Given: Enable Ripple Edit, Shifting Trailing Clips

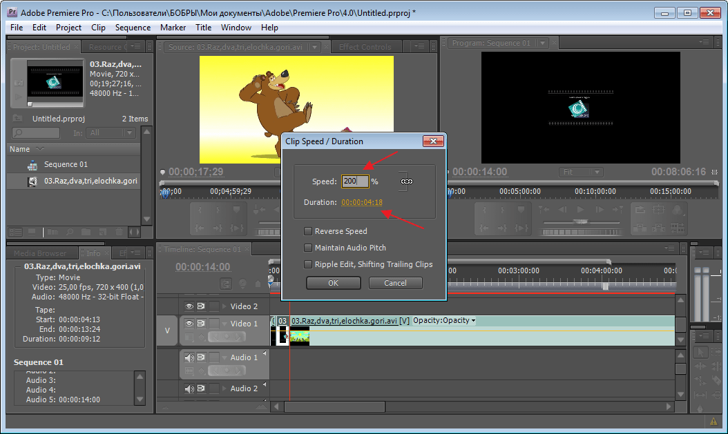Looking at the screenshot, I should (308, 264).
